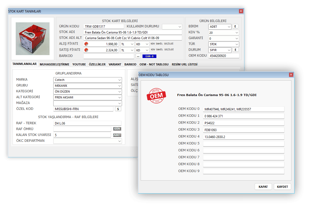Click the EAN-8 barcode type button
The image size is (313, 212).
click(x=149, y=56)
